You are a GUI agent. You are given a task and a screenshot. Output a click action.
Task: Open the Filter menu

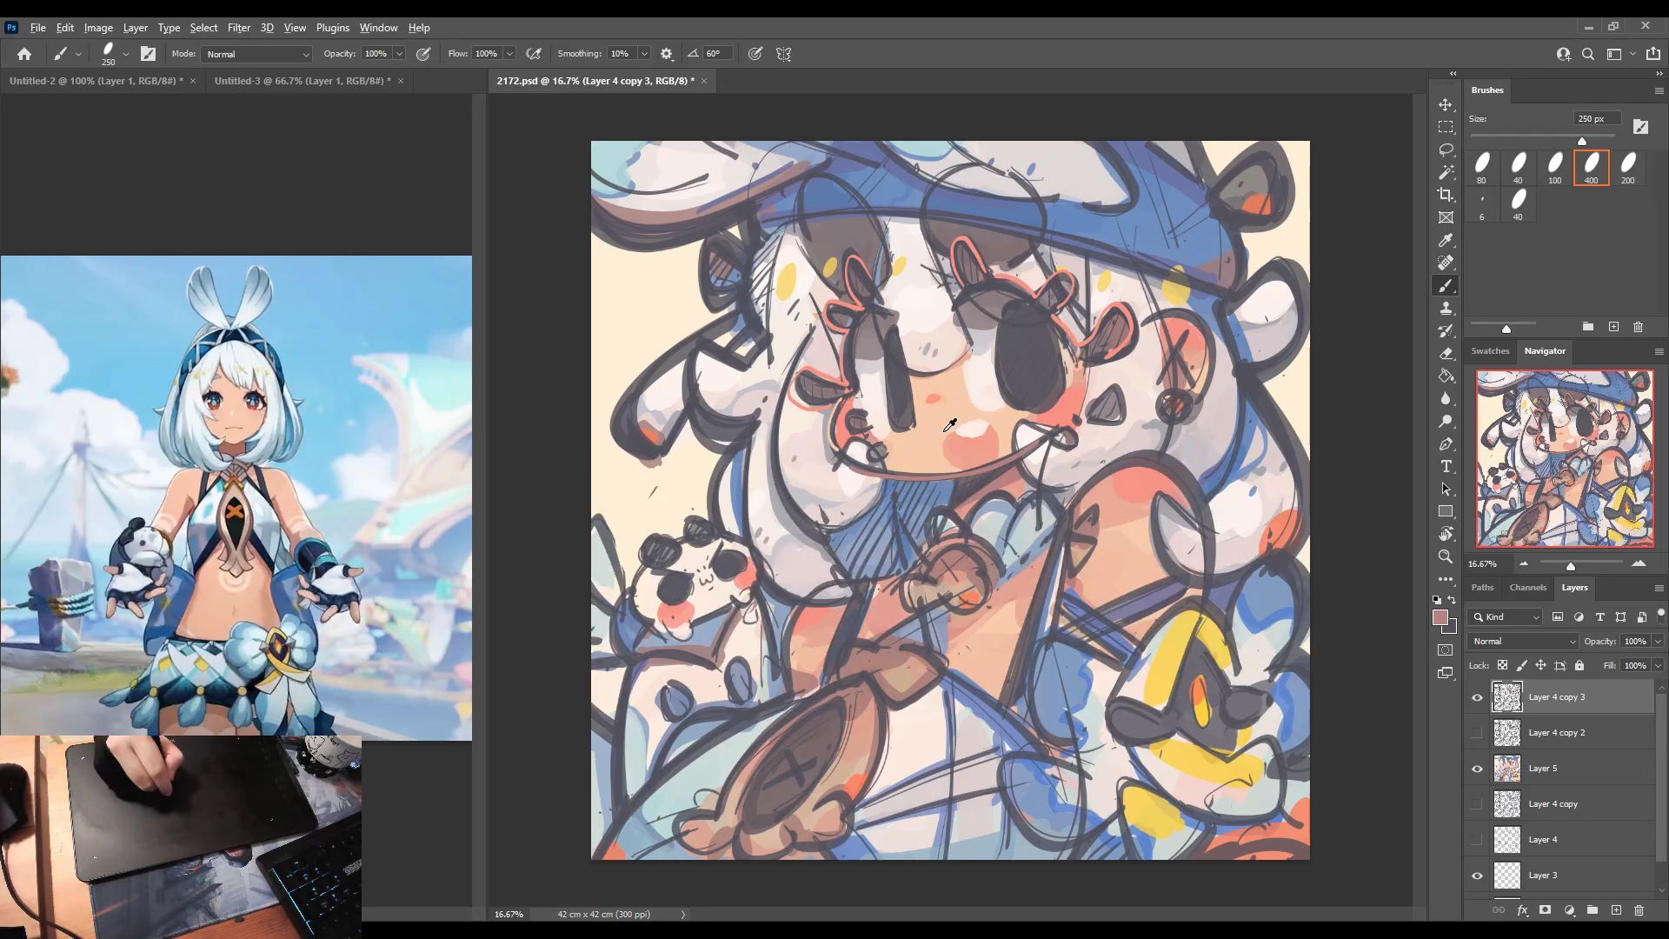click(x=238, y=28)
